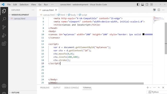The image size is (167, 94).
Task: Click the html breadcrumb segment
Action: point(63,15)
